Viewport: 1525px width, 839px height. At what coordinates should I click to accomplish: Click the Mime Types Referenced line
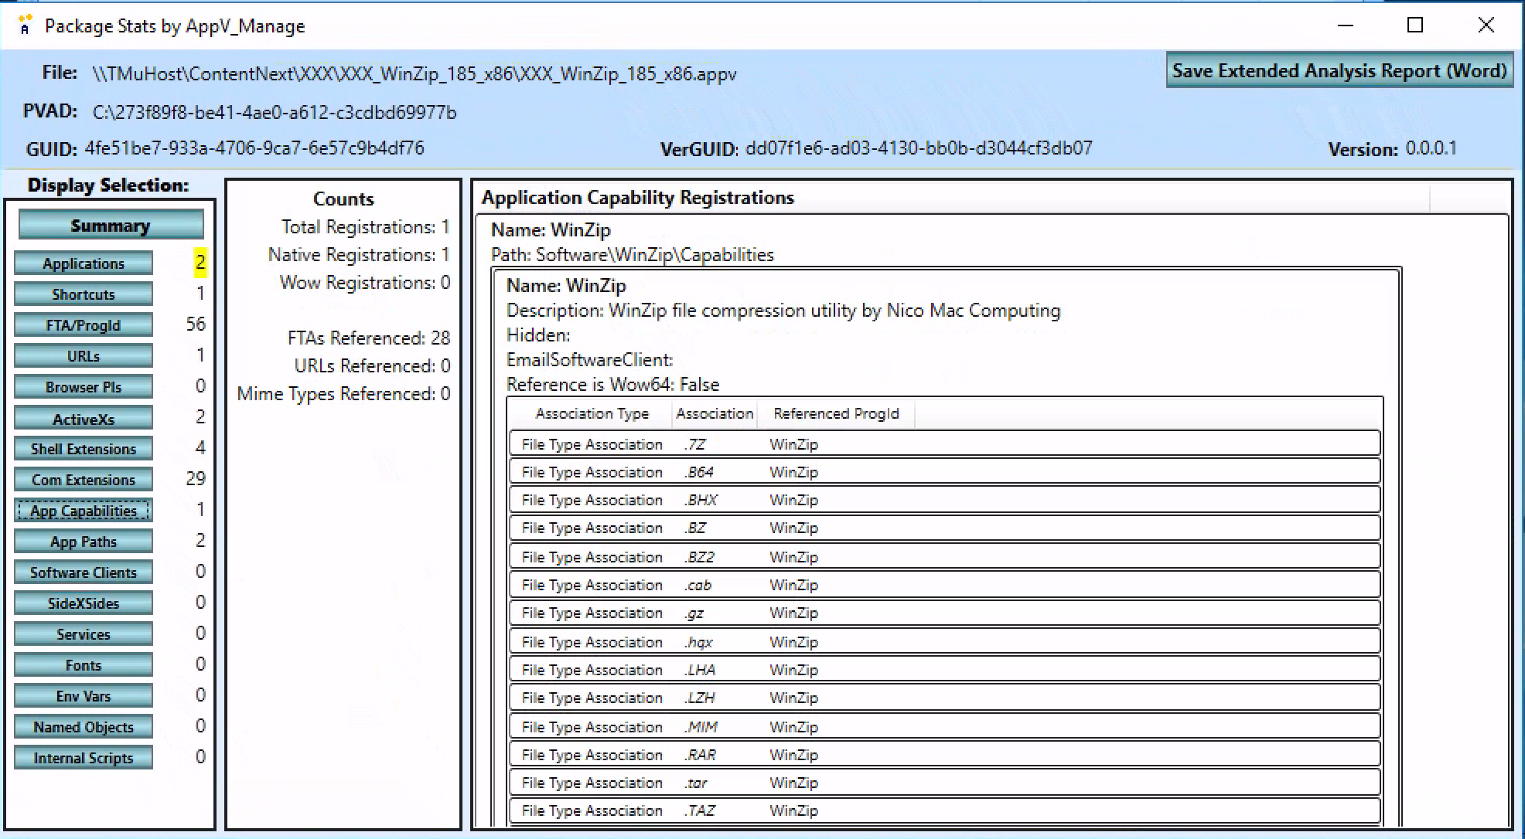(x=343, y=393)
